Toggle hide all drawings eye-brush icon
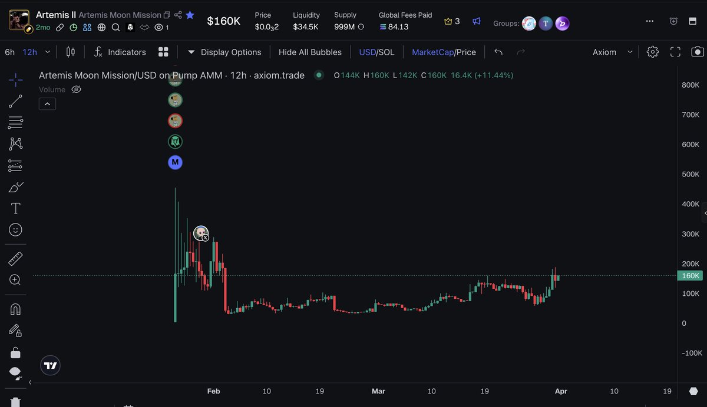Viewport: 707px width, 407px height. (16, 373)
